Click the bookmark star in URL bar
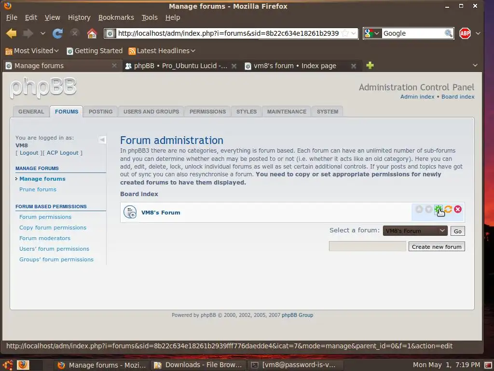Image resolution: width=494 pixels, height=371 pixels. point(345,33)
